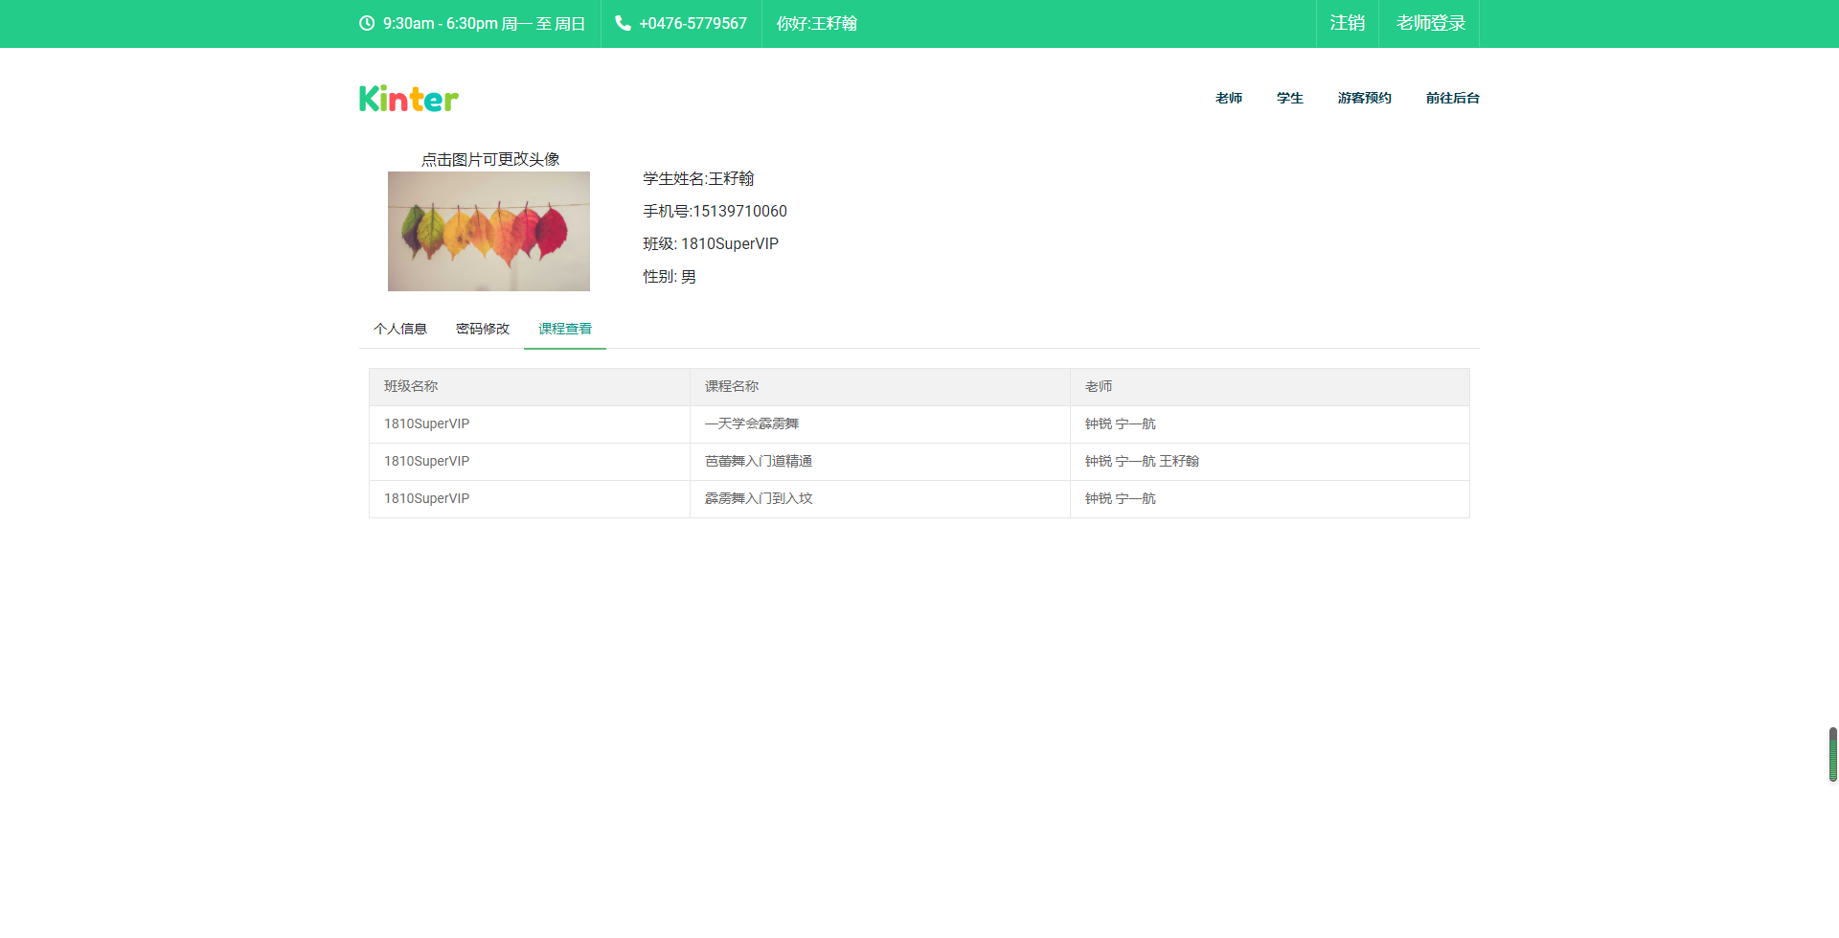1839x938 pixels.
Task: Select the 课程查看 tab
Action: click(x=565, y=329)
